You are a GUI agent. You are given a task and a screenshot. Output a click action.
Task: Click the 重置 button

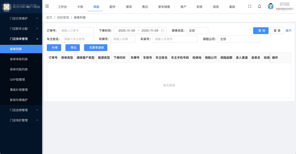[277, 30]
